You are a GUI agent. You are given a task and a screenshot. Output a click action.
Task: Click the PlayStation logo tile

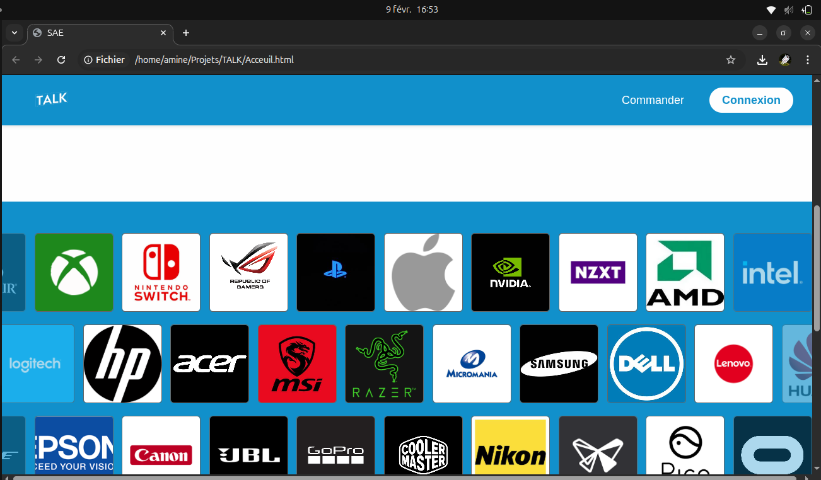pyautogui.click(x=335, y=272)
